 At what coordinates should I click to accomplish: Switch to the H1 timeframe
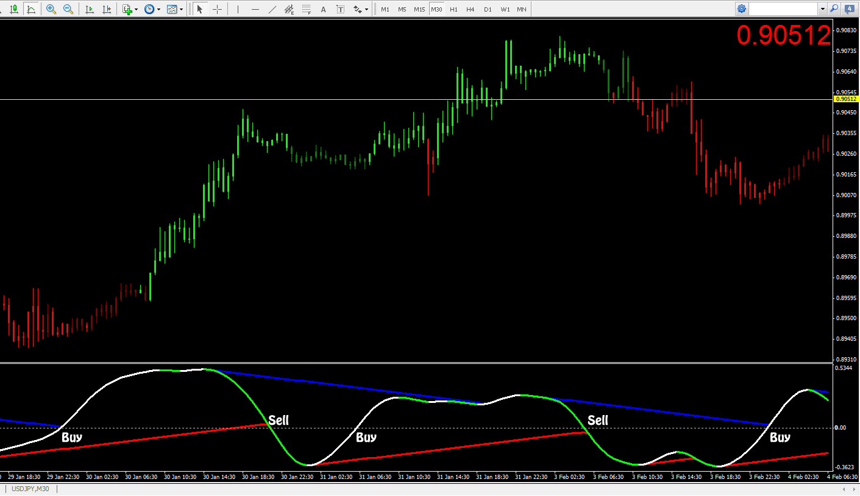pos(453,9)
